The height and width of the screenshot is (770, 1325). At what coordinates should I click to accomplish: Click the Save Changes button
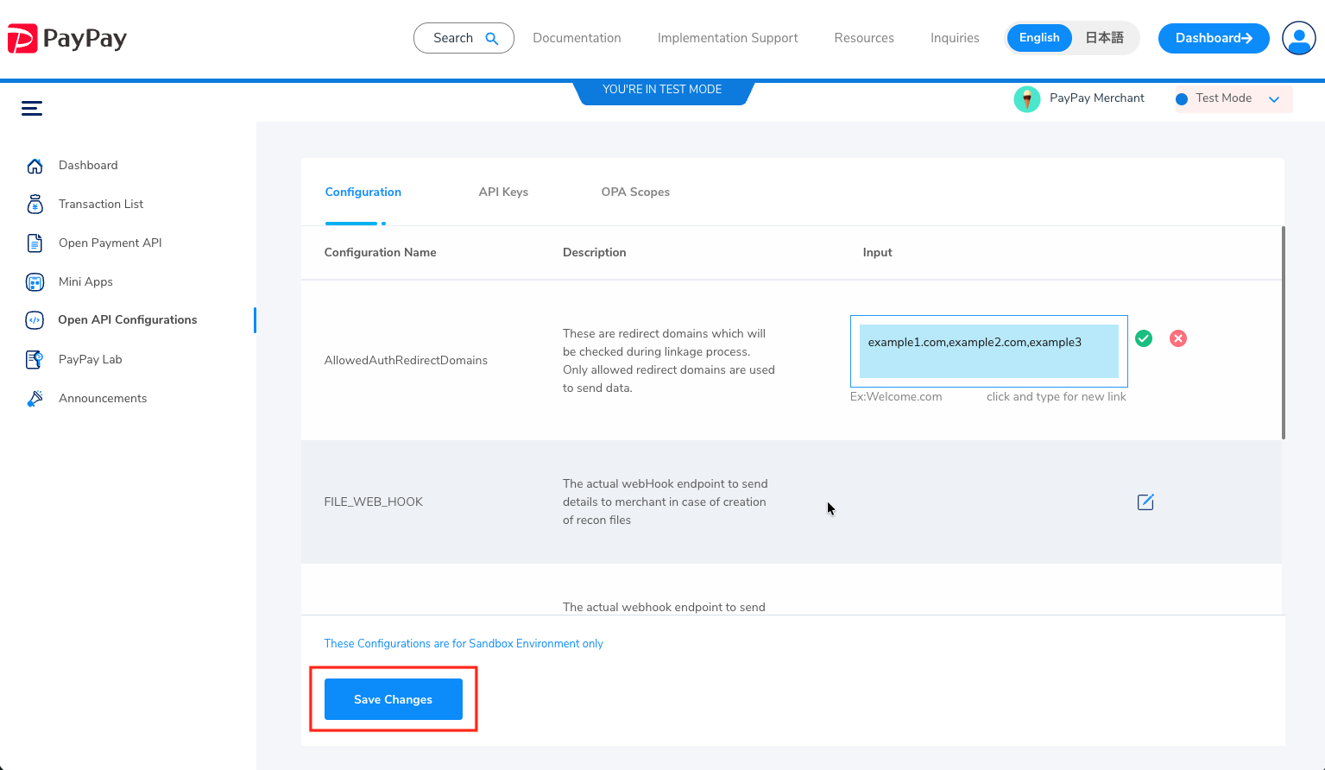point(394,699)
